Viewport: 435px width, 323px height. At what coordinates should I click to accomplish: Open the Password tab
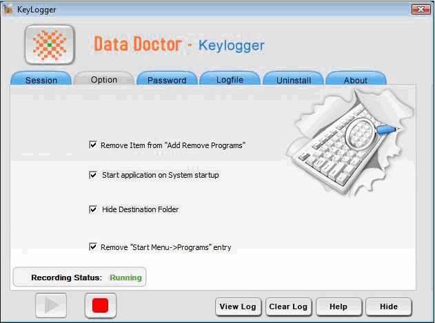tap(167, 80)
